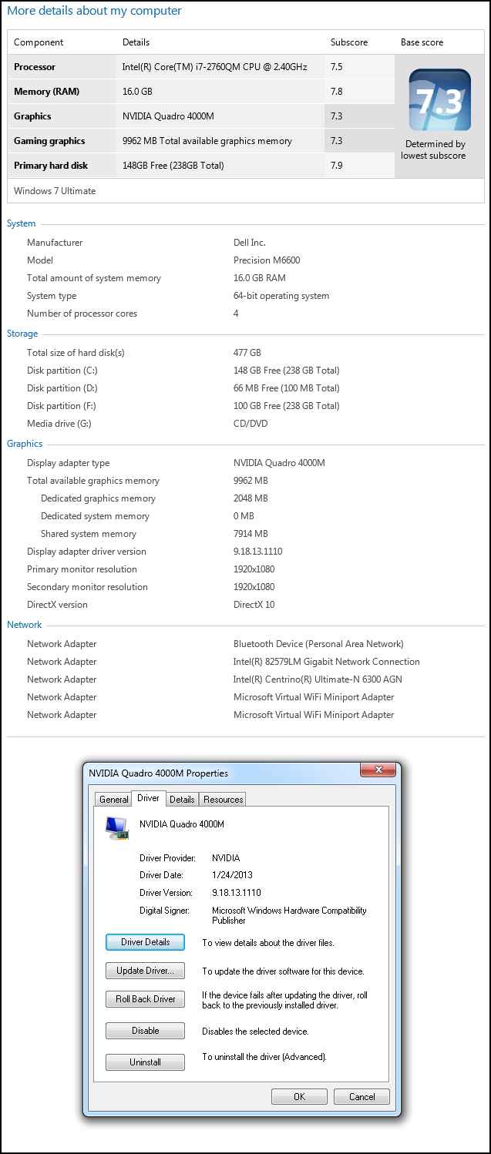This screenshot has width=491, height=1154.
Task: Click the display adapter icon in Properties dialog
Action: click(117, 828)
